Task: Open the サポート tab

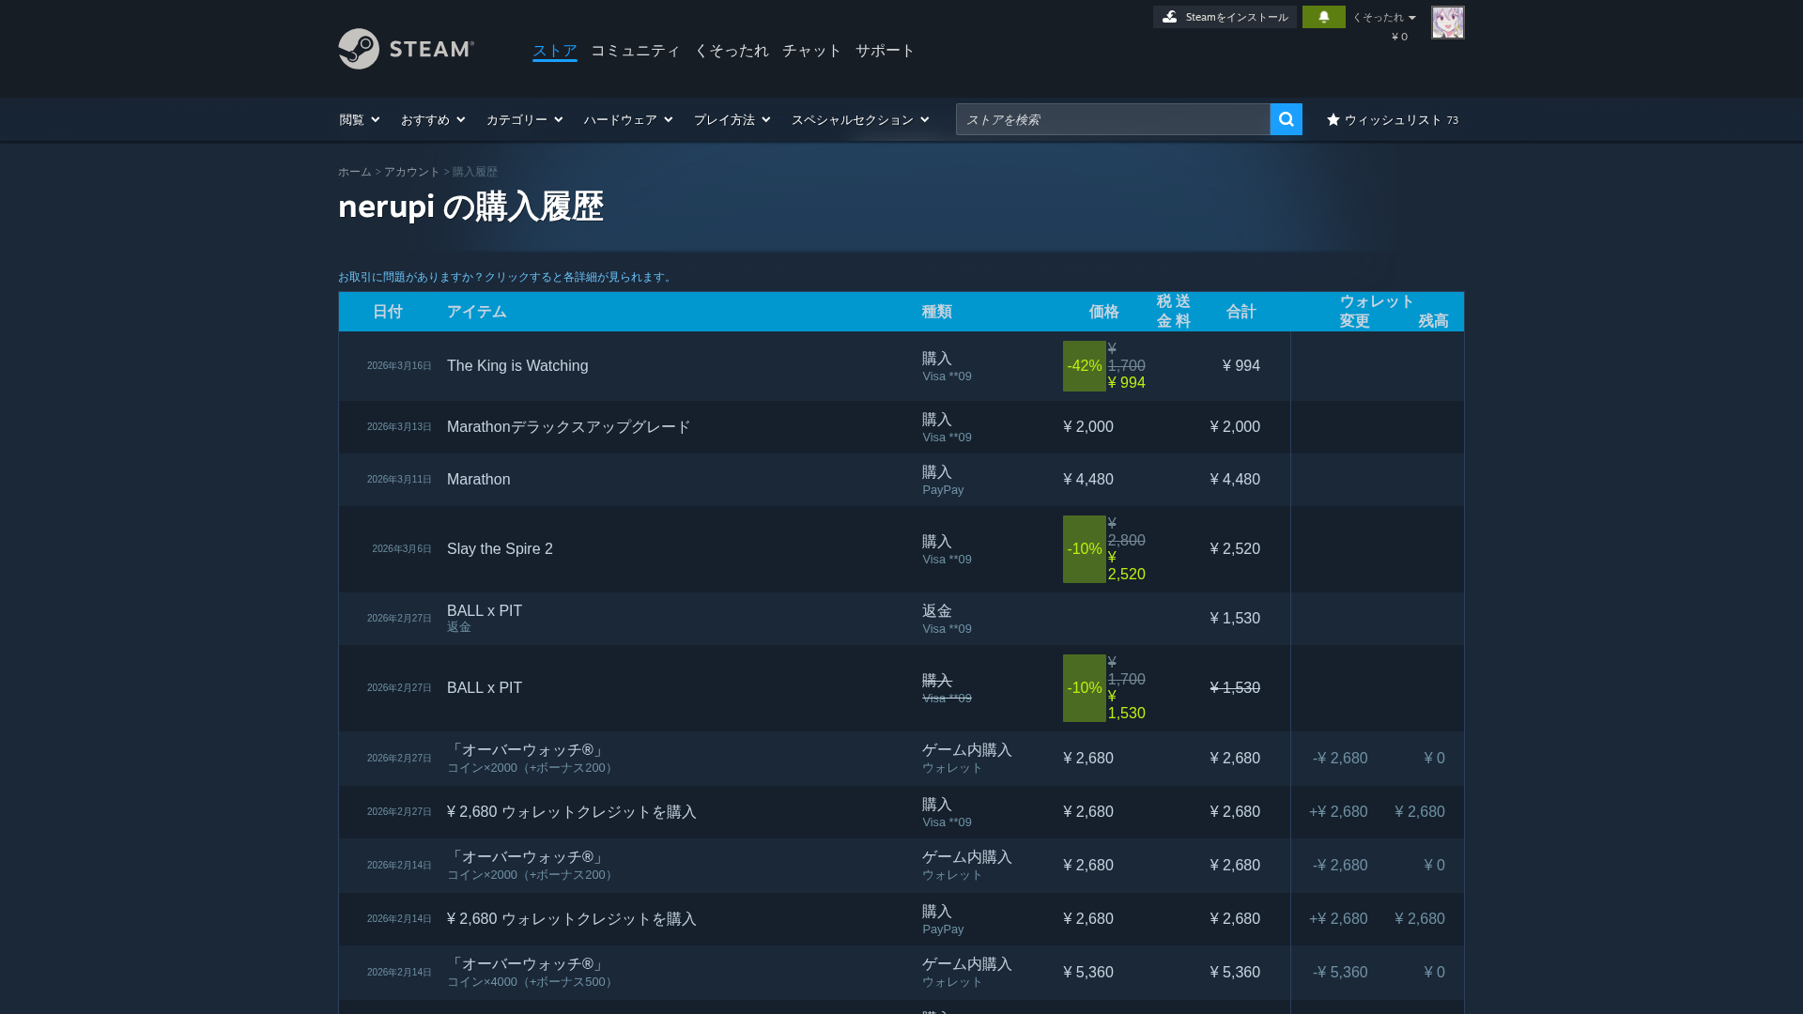Action: 885,51
